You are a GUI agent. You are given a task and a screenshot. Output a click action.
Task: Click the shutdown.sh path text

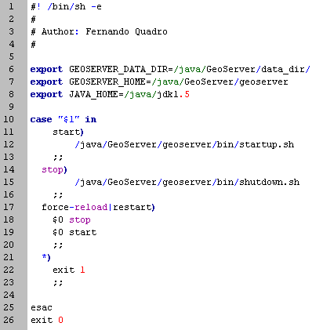coord(187,182)
